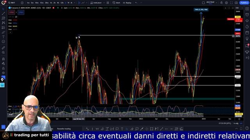Open the patterns tool in left toolbar
Image resolution: width=250 pixels, height=140 pixels.
point(4,23)
